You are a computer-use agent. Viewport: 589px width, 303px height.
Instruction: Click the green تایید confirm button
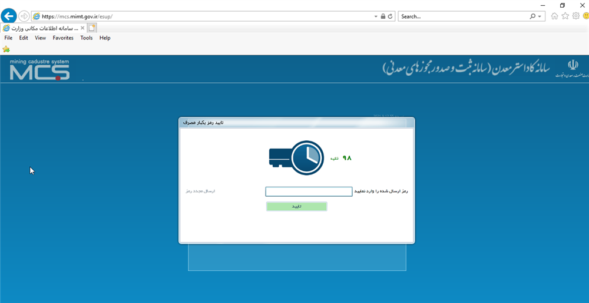(x=296, y=207)
